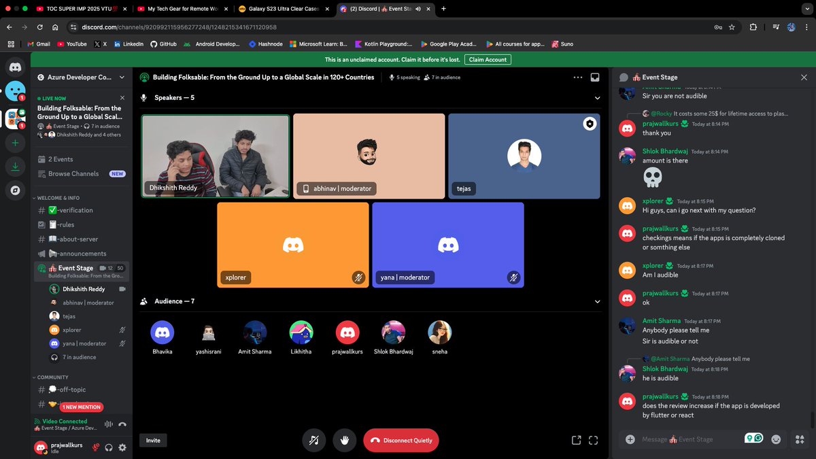Click Shlok Bhardwaj audience avatar
Image resolution: width=816 pixels, height=459 pixels.
[394, 333]
